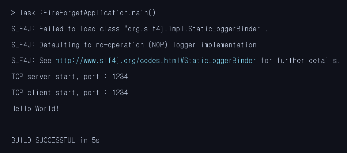The width and height of the screenshot is (347, 153).
Task: Click the "Defaulting to no-operation" log line
Action: coord(134,45)
